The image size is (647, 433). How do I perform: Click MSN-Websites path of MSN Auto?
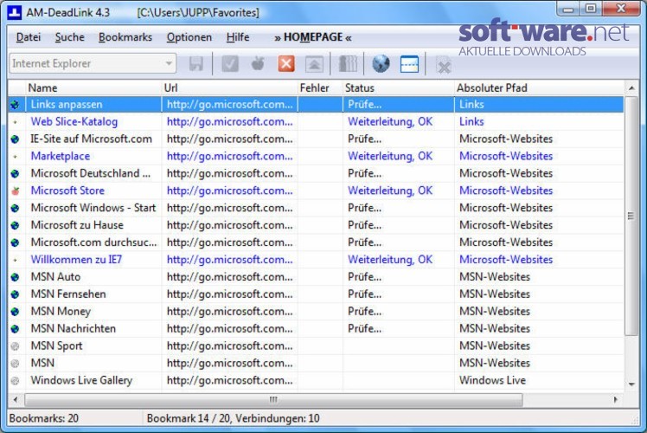(x=494, y=277)
